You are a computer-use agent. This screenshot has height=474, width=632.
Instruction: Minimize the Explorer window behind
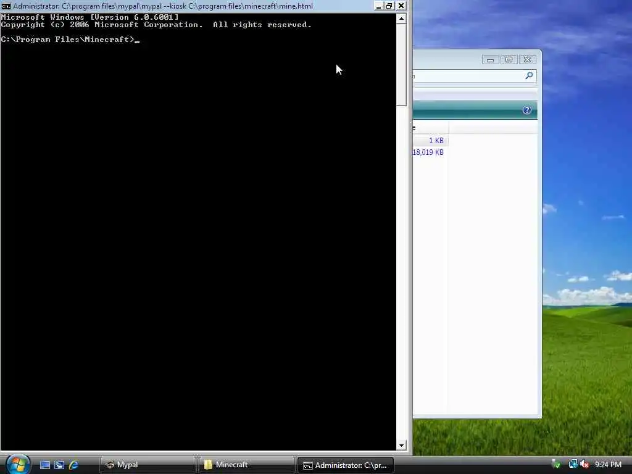coord(491,60)
